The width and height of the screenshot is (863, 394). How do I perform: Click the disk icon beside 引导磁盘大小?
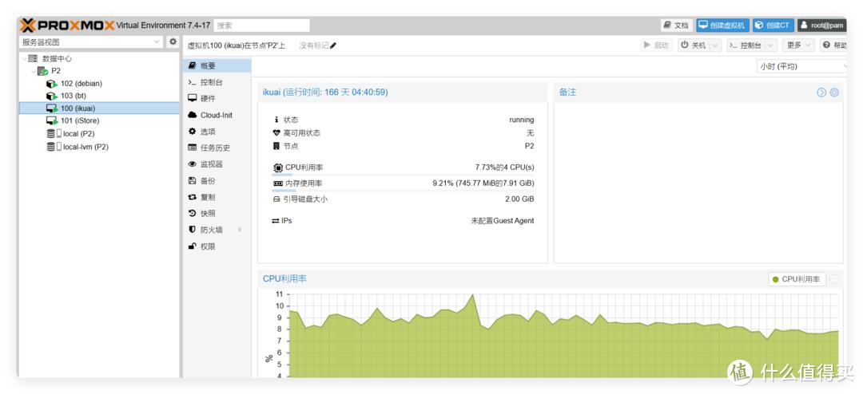[276, 199]
